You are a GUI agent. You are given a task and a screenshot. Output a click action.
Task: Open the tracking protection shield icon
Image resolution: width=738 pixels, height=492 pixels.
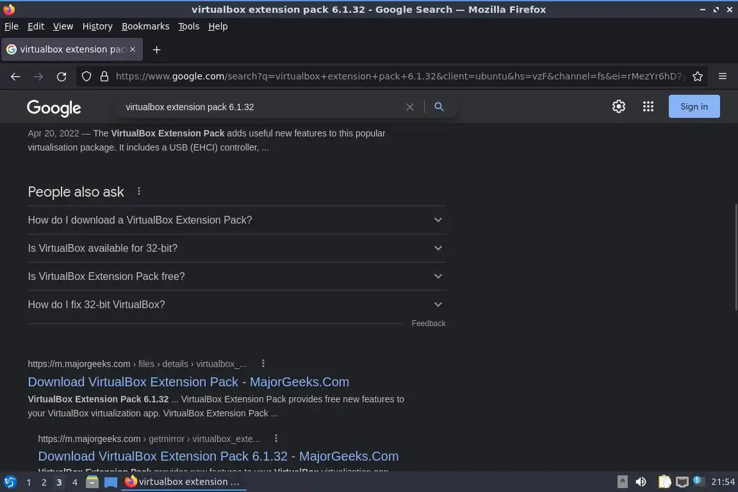pyautogui.click(x=86, y=76)
